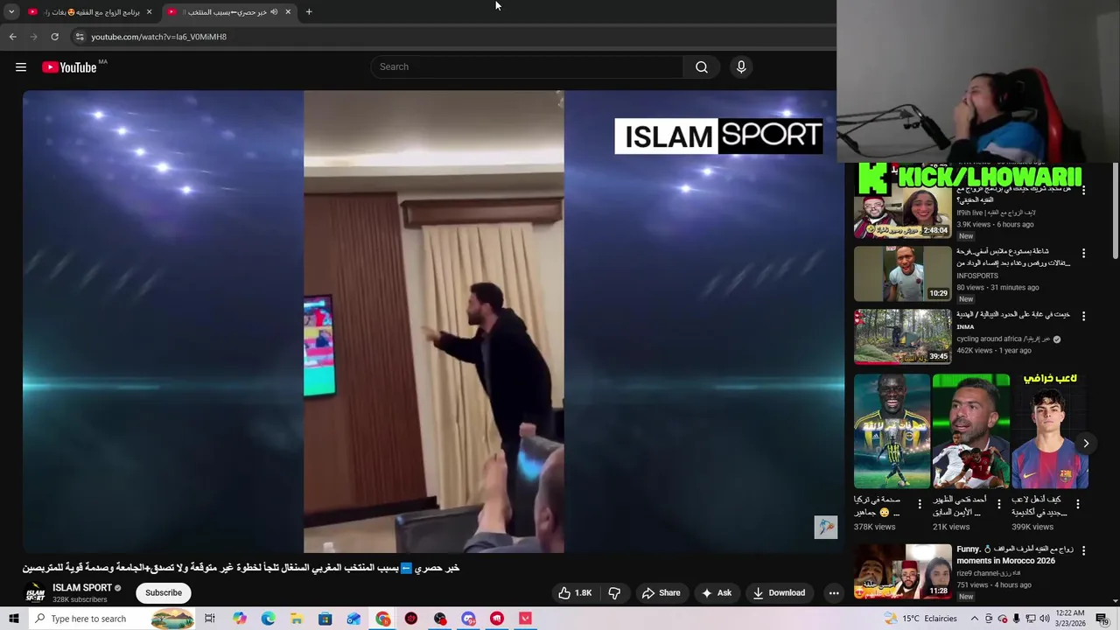Open options for the lf9ih live video
This screenshot has height=630, width=1120.
pyautogui.click(x=1083, y=190)
